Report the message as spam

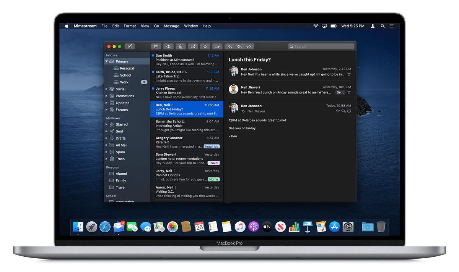pos(168,47)
